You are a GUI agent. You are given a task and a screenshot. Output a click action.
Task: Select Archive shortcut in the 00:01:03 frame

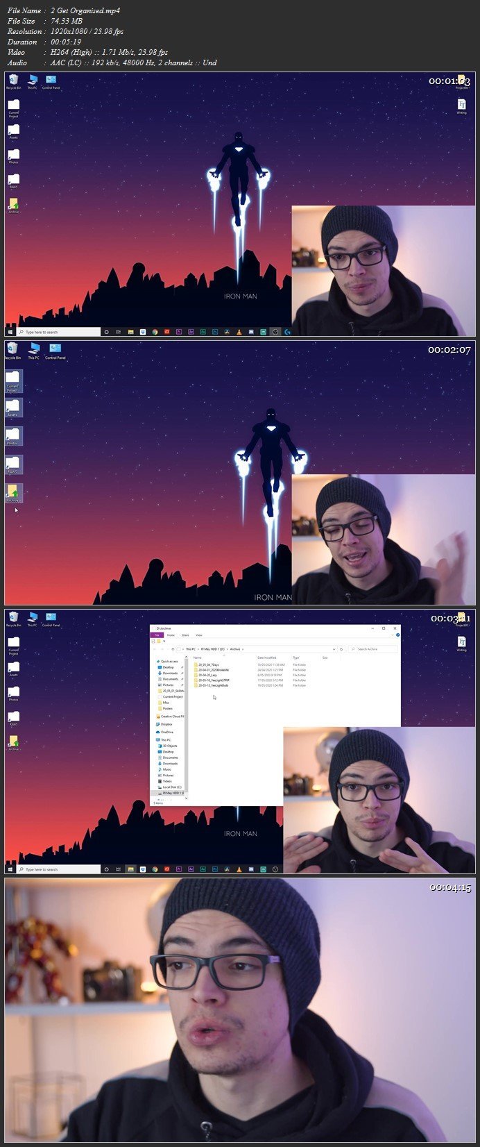tap(13, 206)
